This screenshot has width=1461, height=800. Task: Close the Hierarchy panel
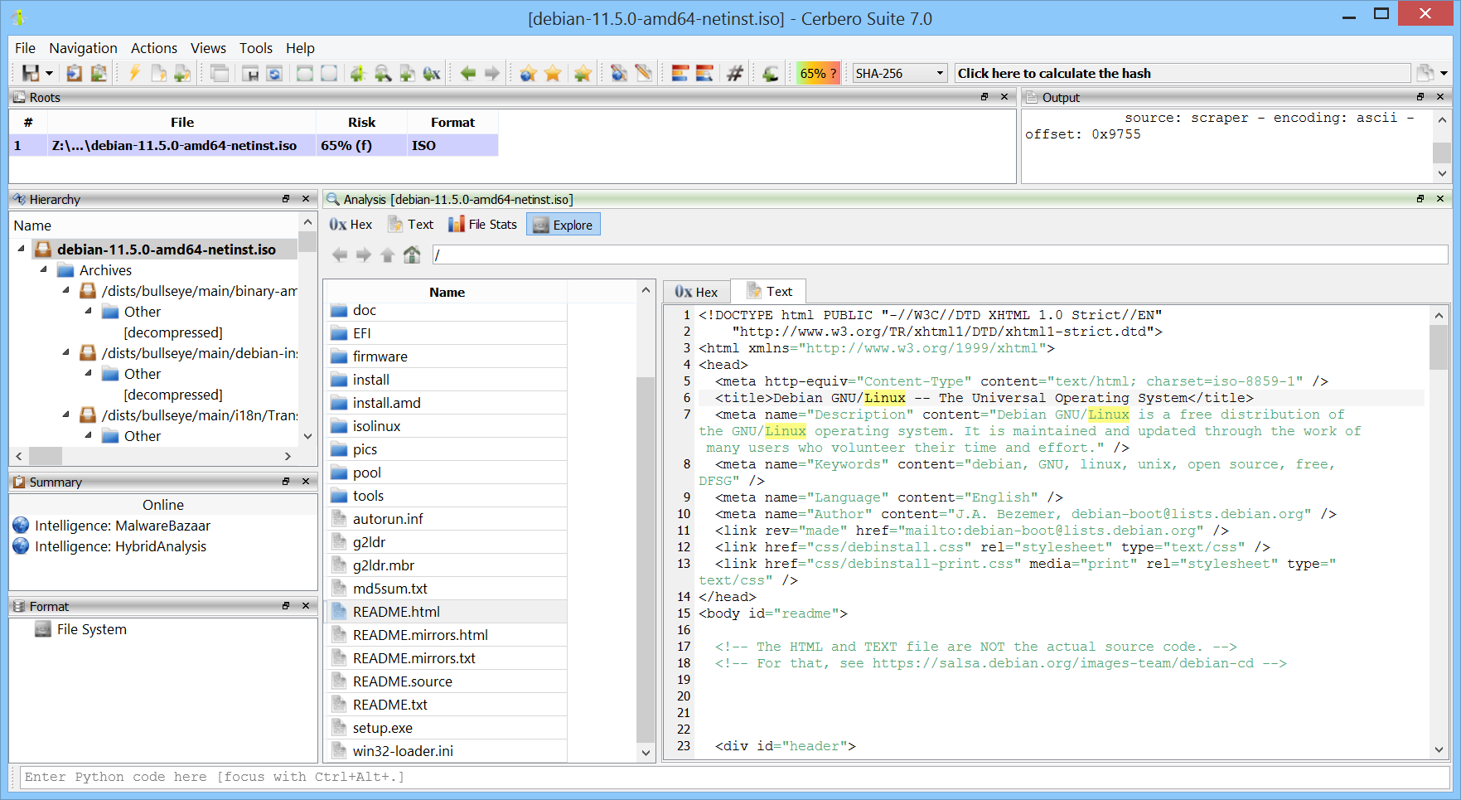point(306,199)
